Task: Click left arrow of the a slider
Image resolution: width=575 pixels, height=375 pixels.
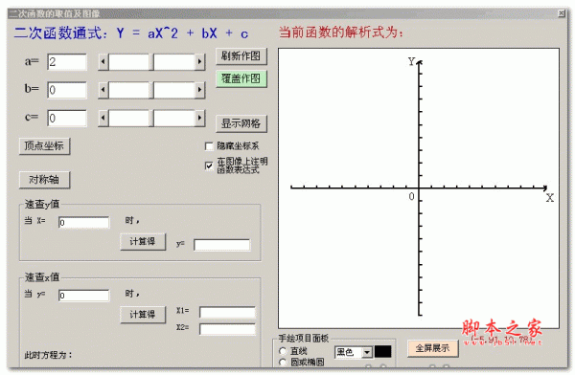Action: (103, 62)
